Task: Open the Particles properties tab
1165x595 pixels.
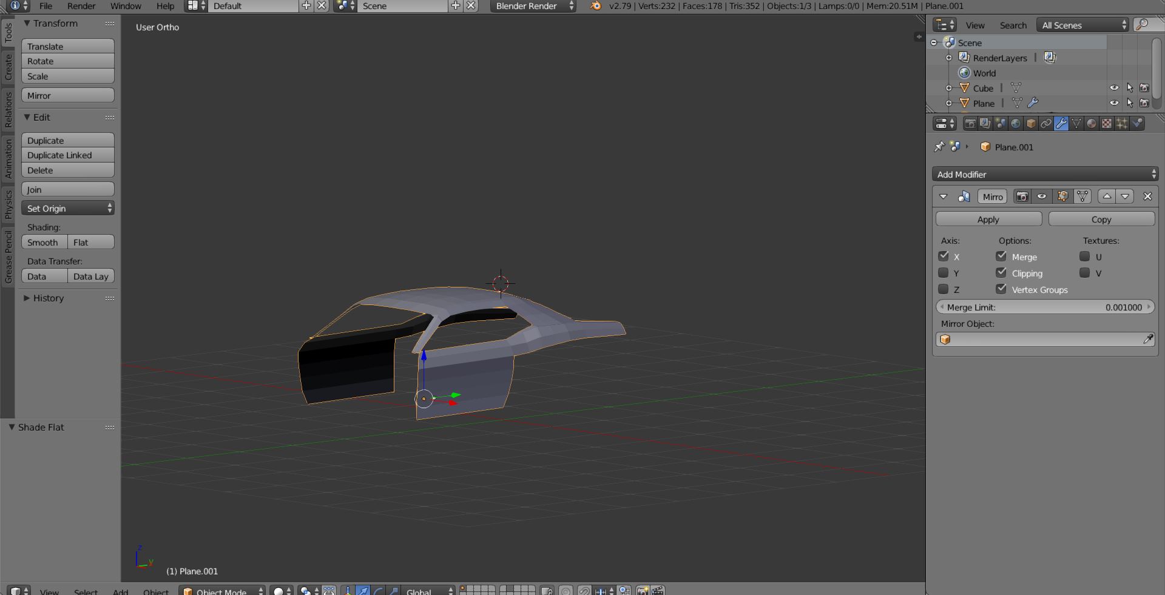Action: point(1121,124)
